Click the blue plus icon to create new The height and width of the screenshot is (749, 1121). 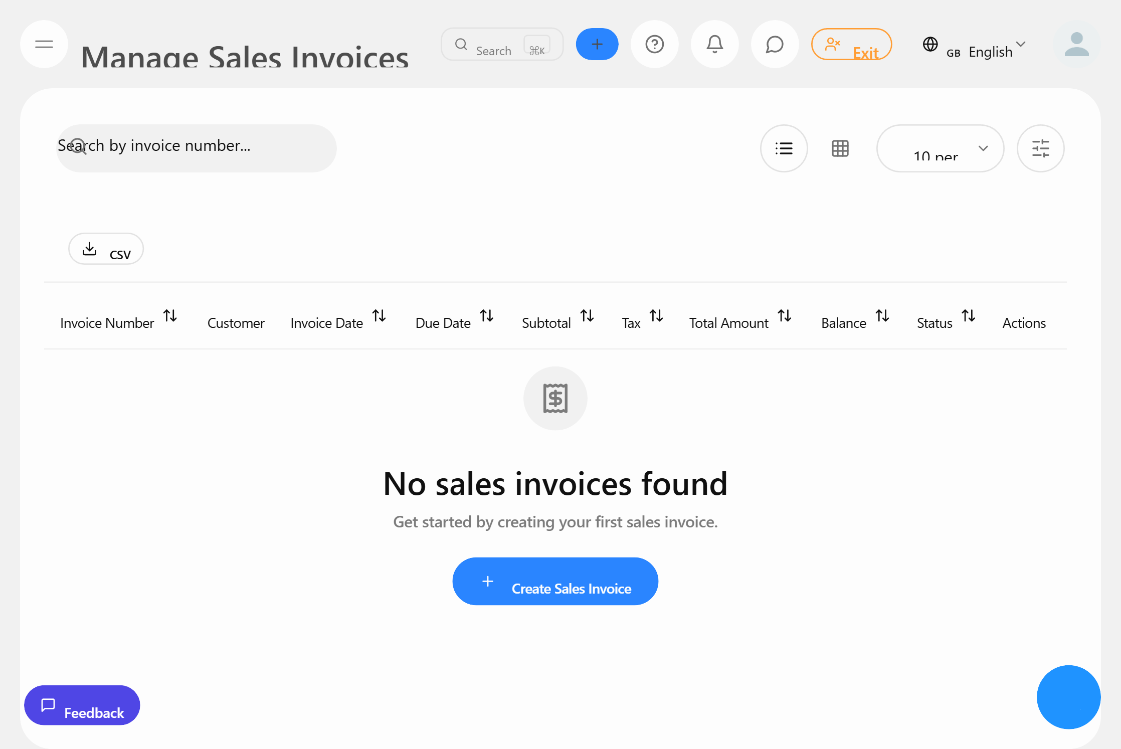(x=597, y=44)
